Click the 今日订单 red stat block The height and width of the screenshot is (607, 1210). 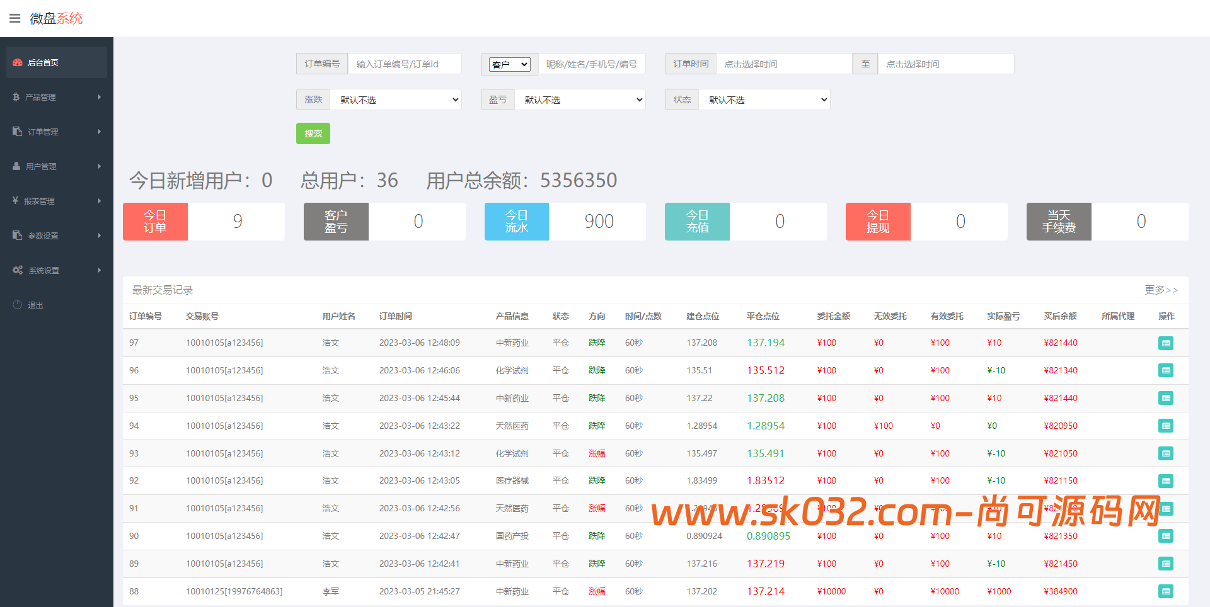(x=155, y=221)
